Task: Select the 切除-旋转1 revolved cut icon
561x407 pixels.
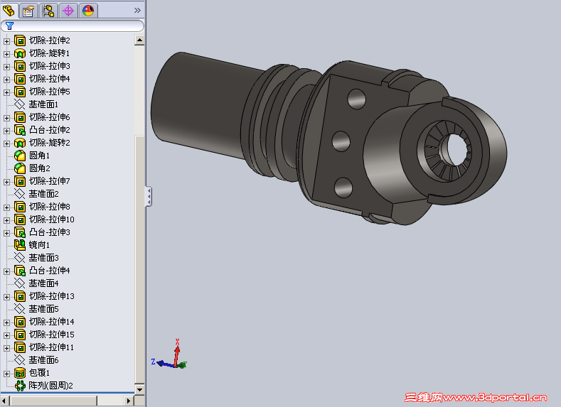Action: pyautogui.click(x=20, y=53)
